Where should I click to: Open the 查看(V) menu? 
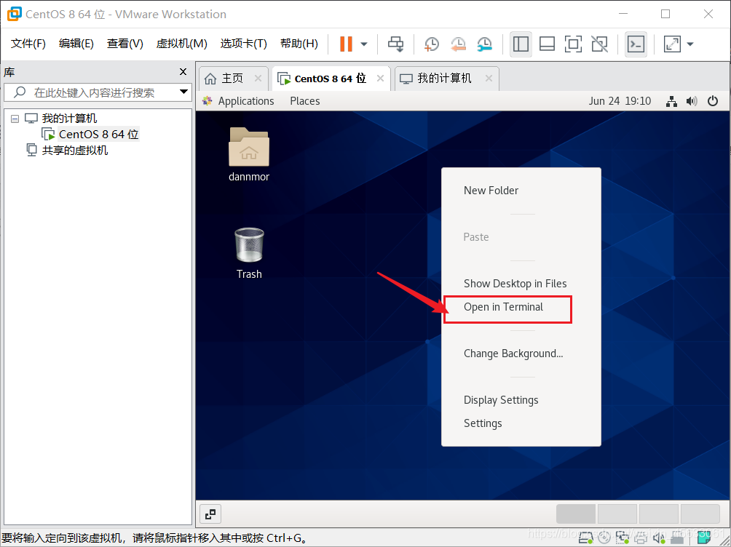tap(125, 44)
